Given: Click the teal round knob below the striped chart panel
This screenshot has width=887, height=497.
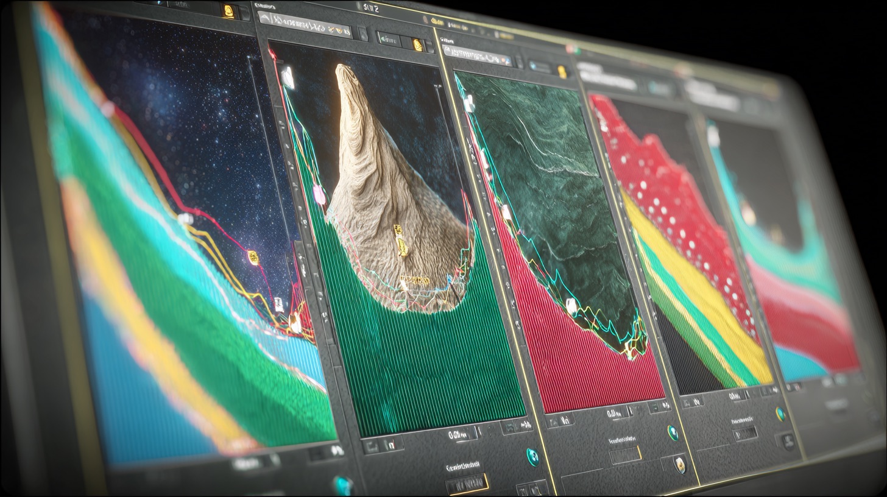Looking at the screenshot, I should point(780,415).
